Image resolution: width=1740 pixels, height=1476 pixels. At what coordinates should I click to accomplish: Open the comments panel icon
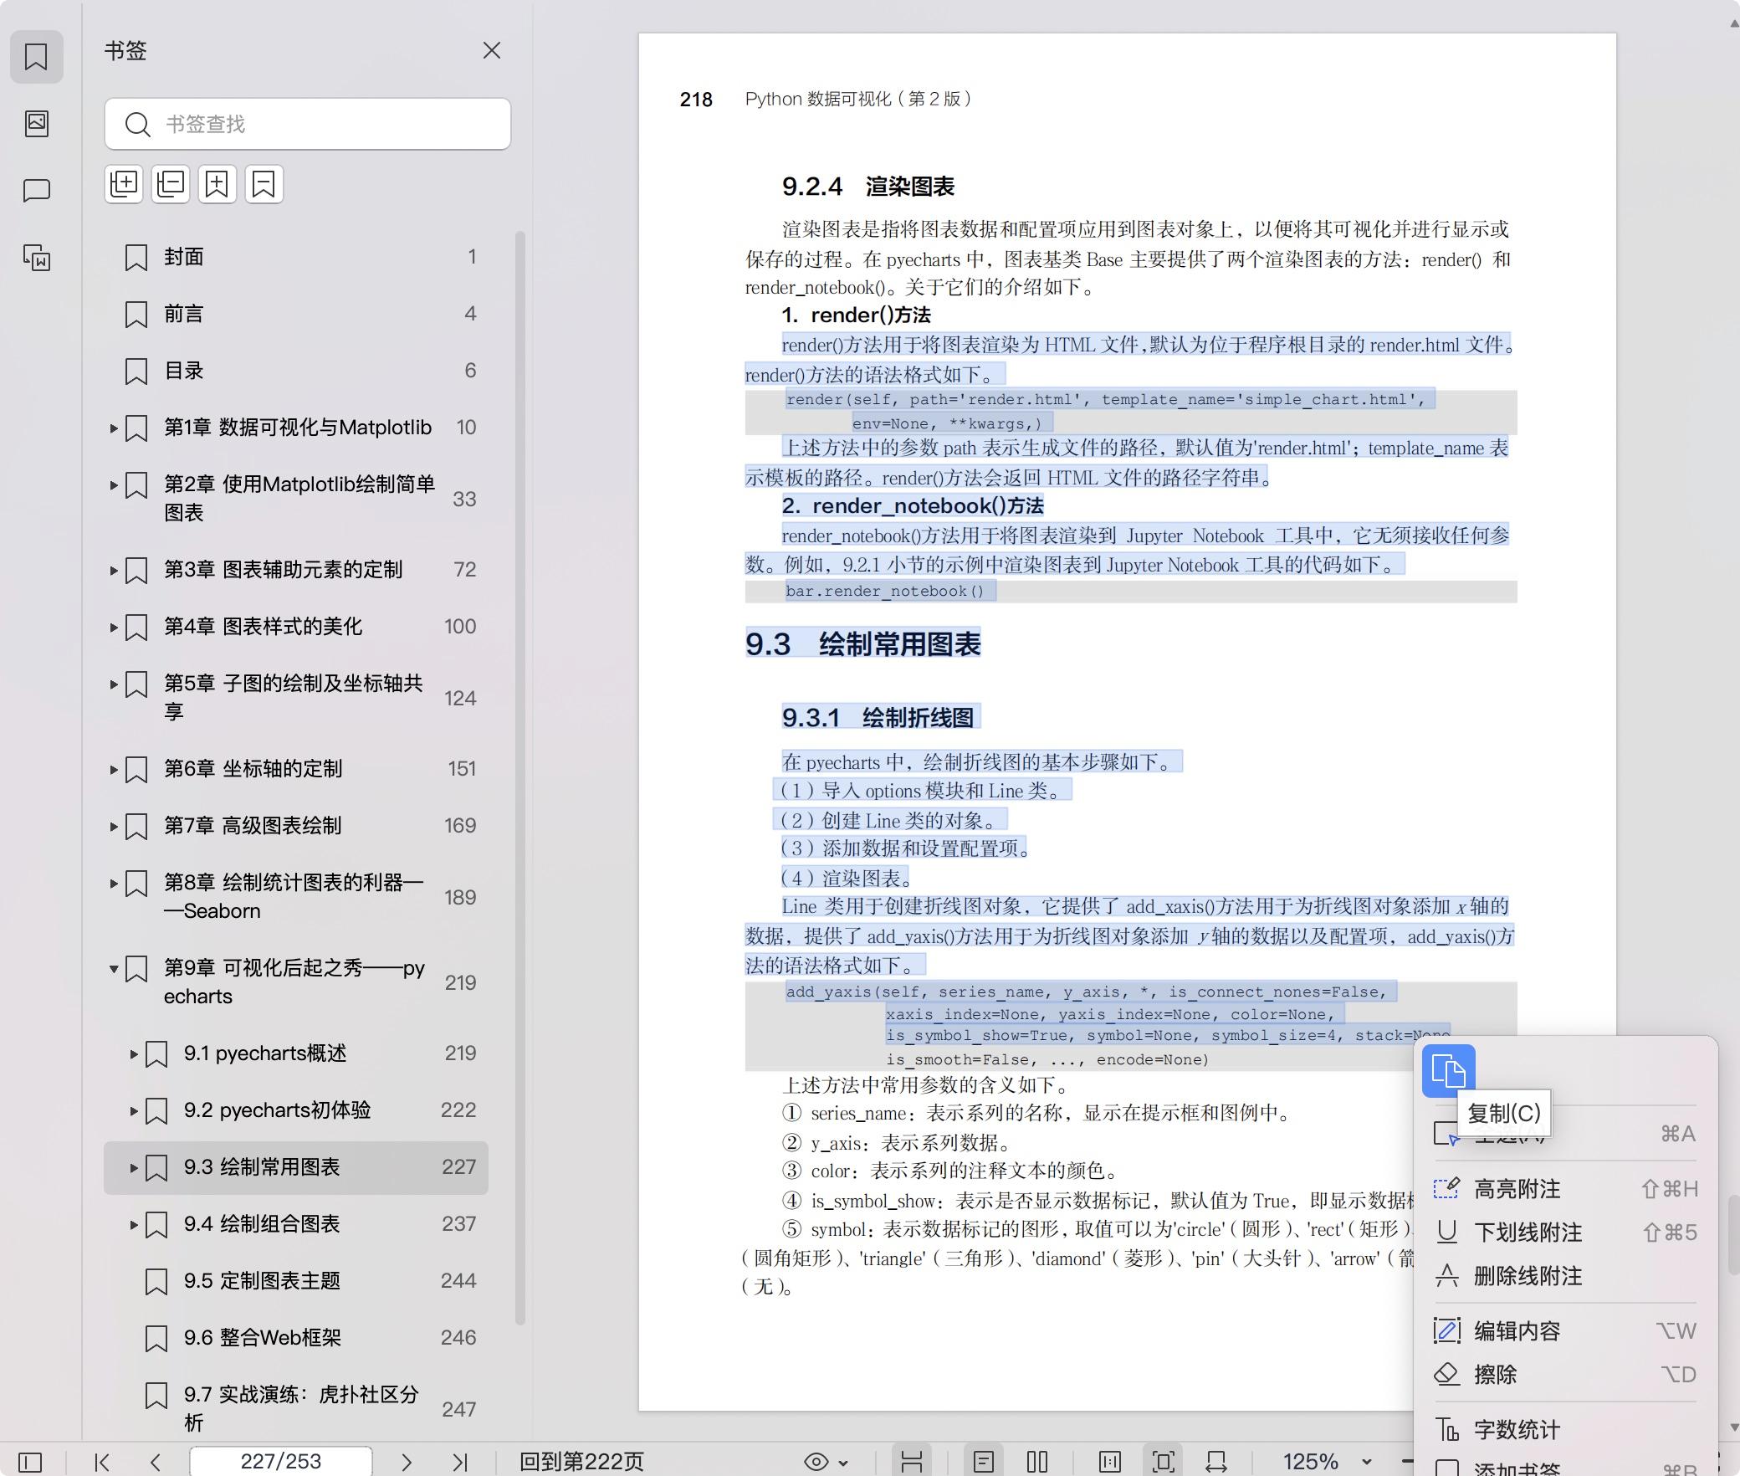point(37,191)
